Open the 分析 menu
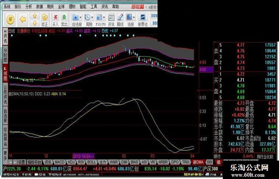This screenshot has height=179, width=279. pyautogui.click(x=29, y=7)
